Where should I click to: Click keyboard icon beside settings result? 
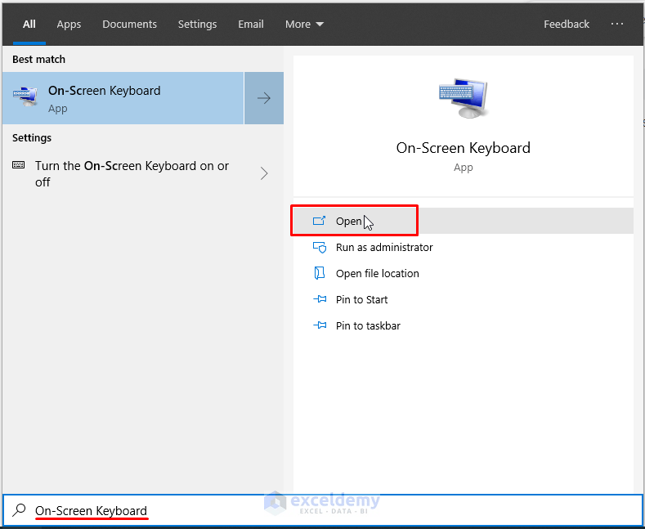point(19,165)
